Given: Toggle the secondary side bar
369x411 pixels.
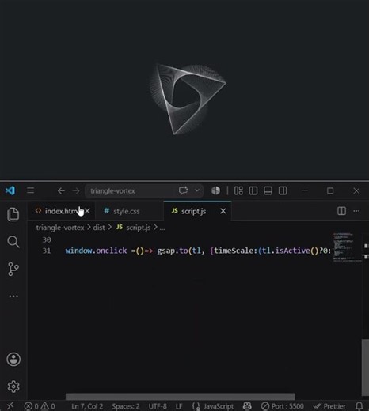Looking at the screenshot, I should pyautogui.click(x=283, y=190).
